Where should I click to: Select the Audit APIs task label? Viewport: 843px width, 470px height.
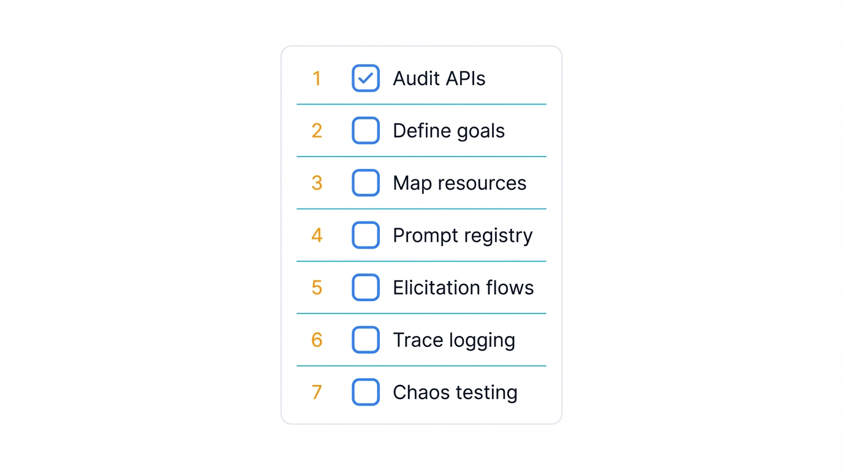click(439, 78)
